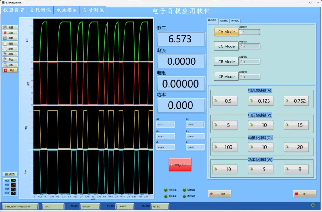Click the yellow 电阻 legend plot icon
Image resolution: width=322 pixels, height=212 pixels.
pos(13,189)
